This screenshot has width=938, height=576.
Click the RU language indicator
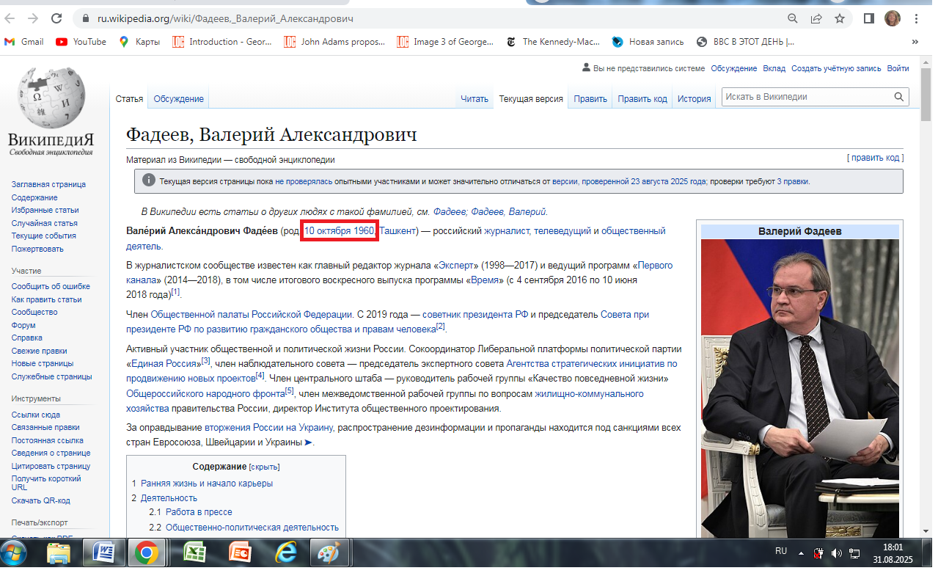pos(781,551)
